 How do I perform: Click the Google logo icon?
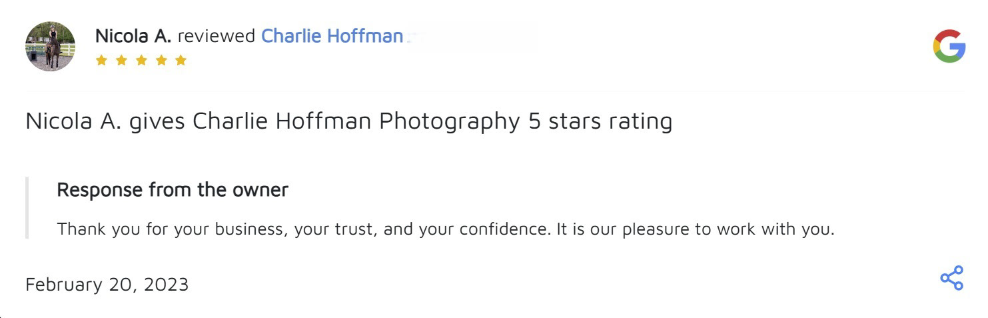pos(949,46)
